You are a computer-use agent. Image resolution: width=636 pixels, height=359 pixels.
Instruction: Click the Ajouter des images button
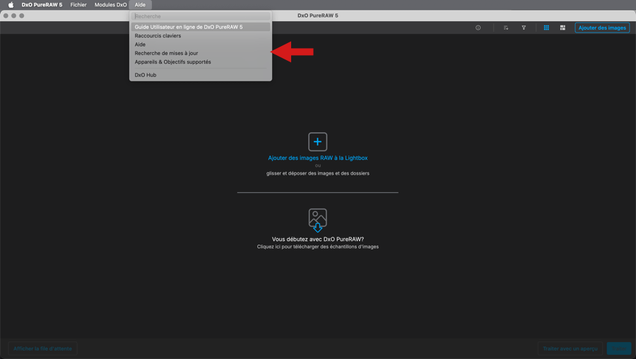(602, 28)
